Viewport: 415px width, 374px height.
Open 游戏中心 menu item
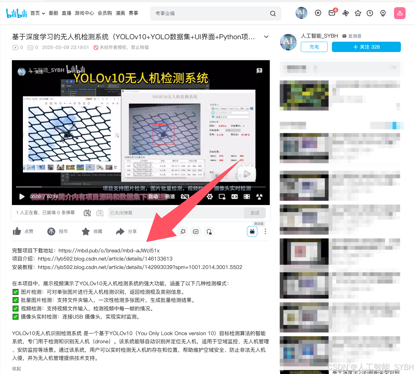tap(84, 13)
